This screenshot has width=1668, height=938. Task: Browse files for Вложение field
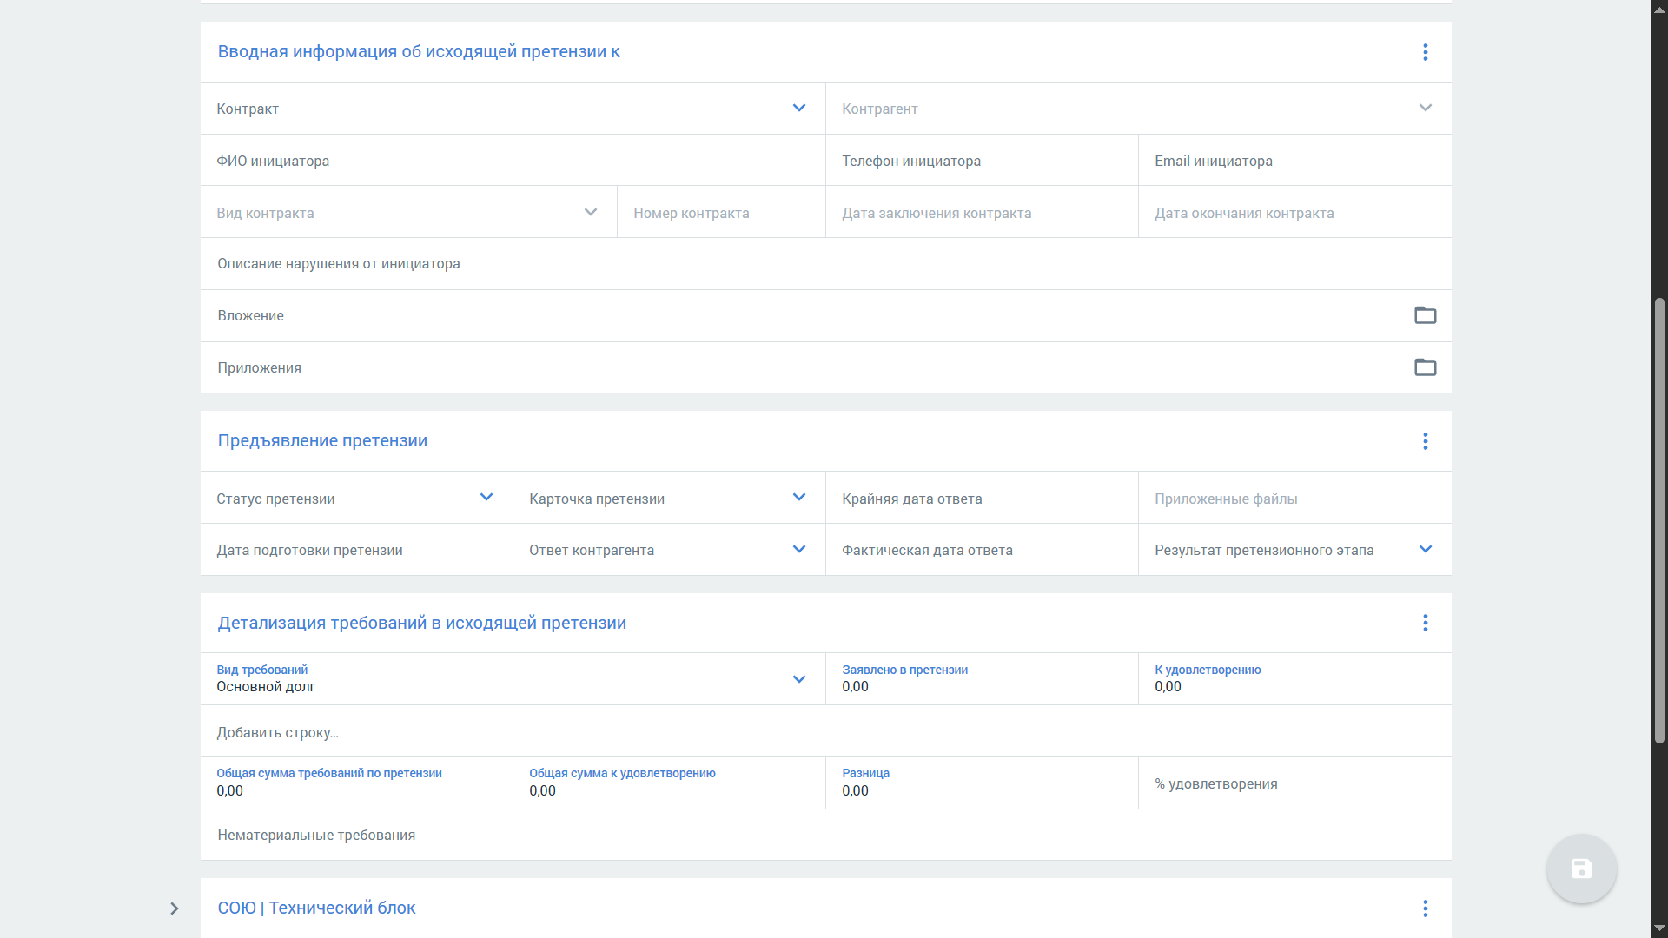point(1425,315)
